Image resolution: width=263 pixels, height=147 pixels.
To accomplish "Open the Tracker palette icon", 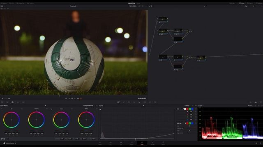I will [x=134, y=102].
